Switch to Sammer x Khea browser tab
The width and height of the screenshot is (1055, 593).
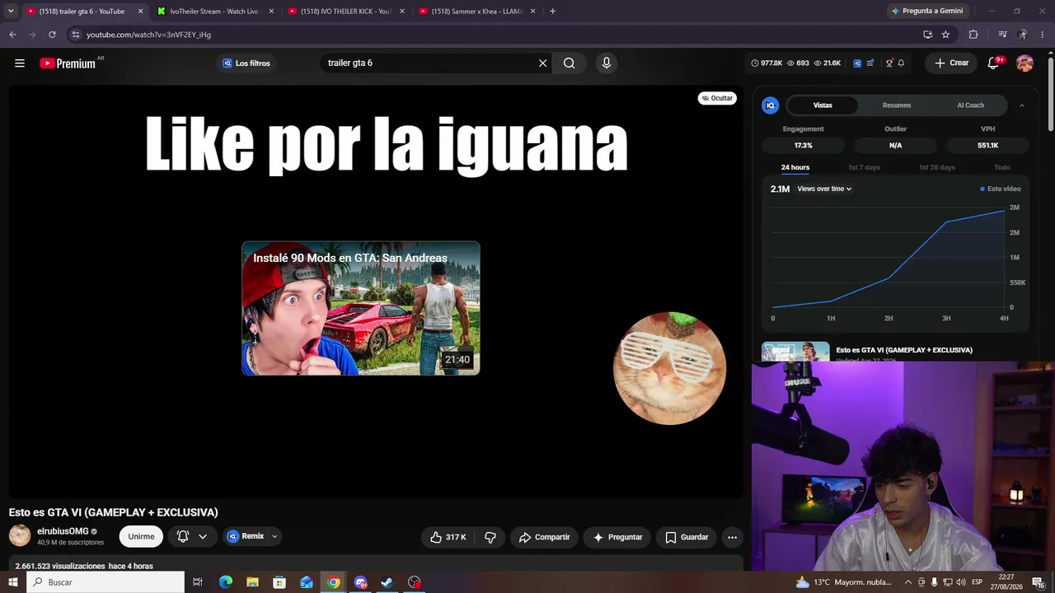[x=476, y=12]
